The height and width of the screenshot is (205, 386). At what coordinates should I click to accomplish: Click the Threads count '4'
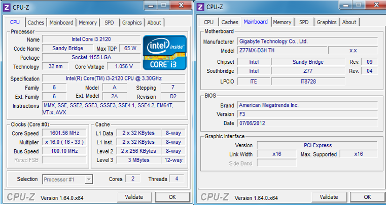[x=177, y=179]
